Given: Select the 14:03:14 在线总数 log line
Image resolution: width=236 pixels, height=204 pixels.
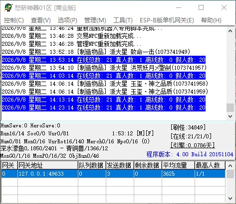Looking at the screenshot, I should (x=104, y=76).
